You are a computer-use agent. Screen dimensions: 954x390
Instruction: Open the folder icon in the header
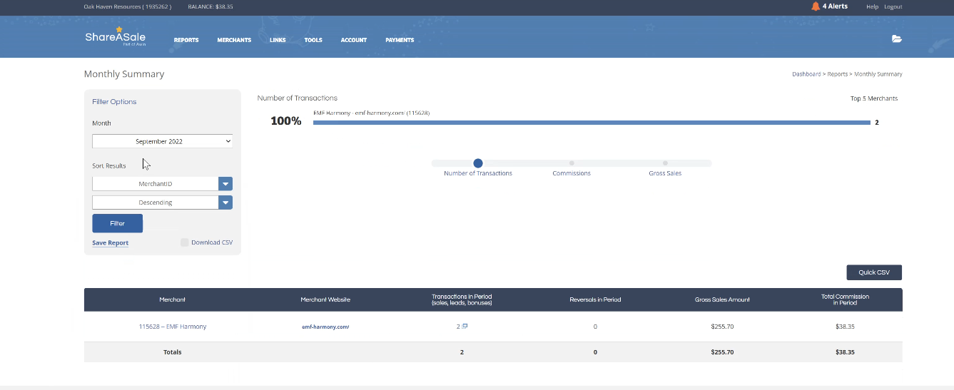pos(897,39)
